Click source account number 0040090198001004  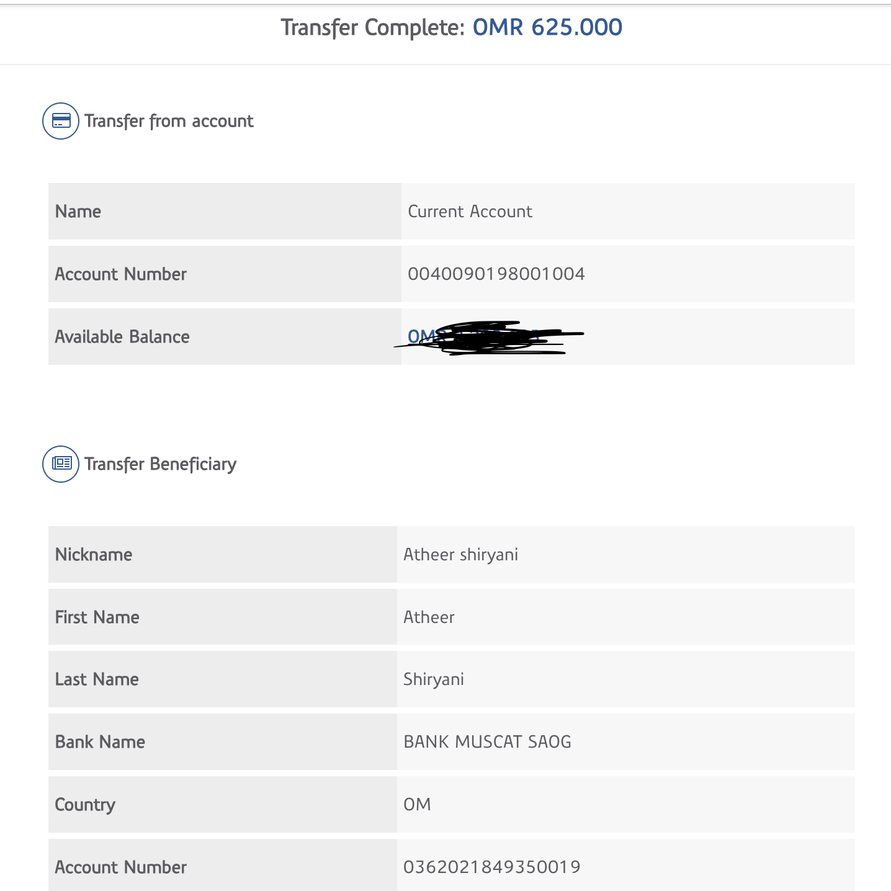pyautogui.click(x=496, y=274)
